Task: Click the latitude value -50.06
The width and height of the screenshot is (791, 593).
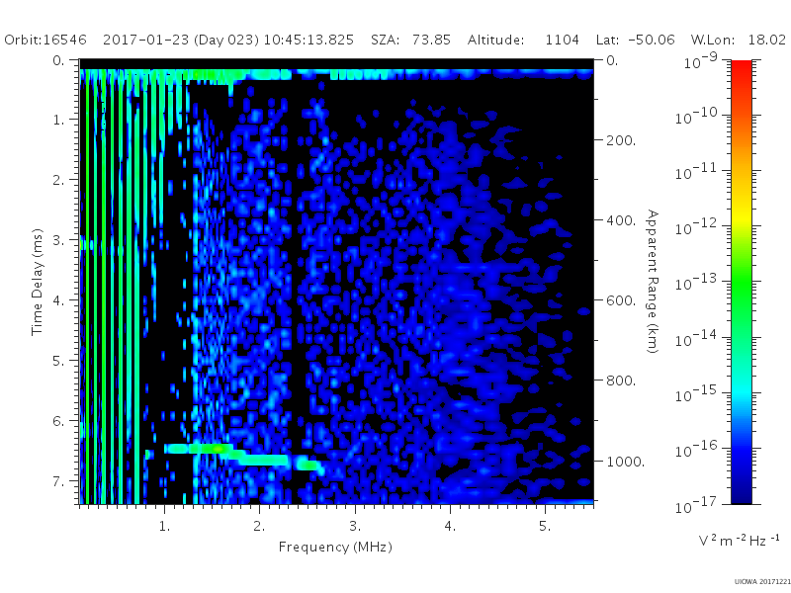Action: coord(652,40)
